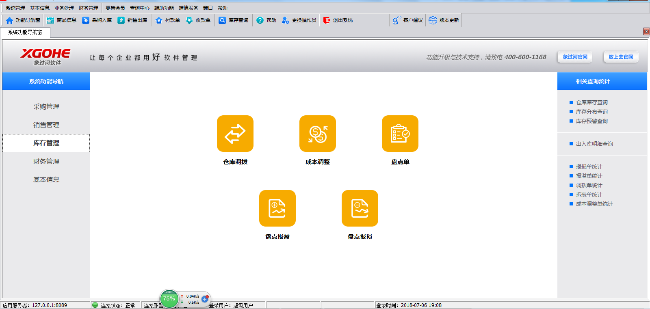Click the 应用服务器: 127.0.0.1:8089 status text
The height and width of the screenshot is (309, 650).
[x=35, y=305]
